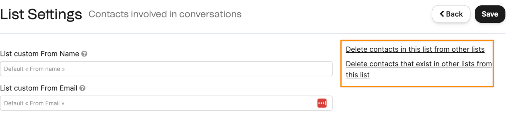
Task: Click the 'List custom From Name' label
Action: tap(40, 54)
